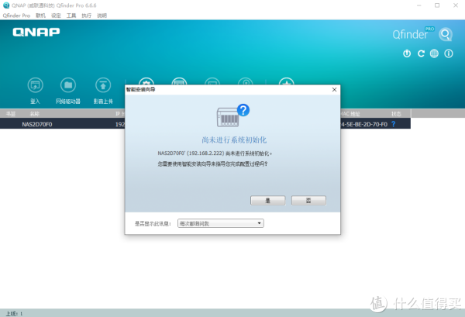Click the 登入 login toolbar icon
465x317 pixels.
[35, 85]
